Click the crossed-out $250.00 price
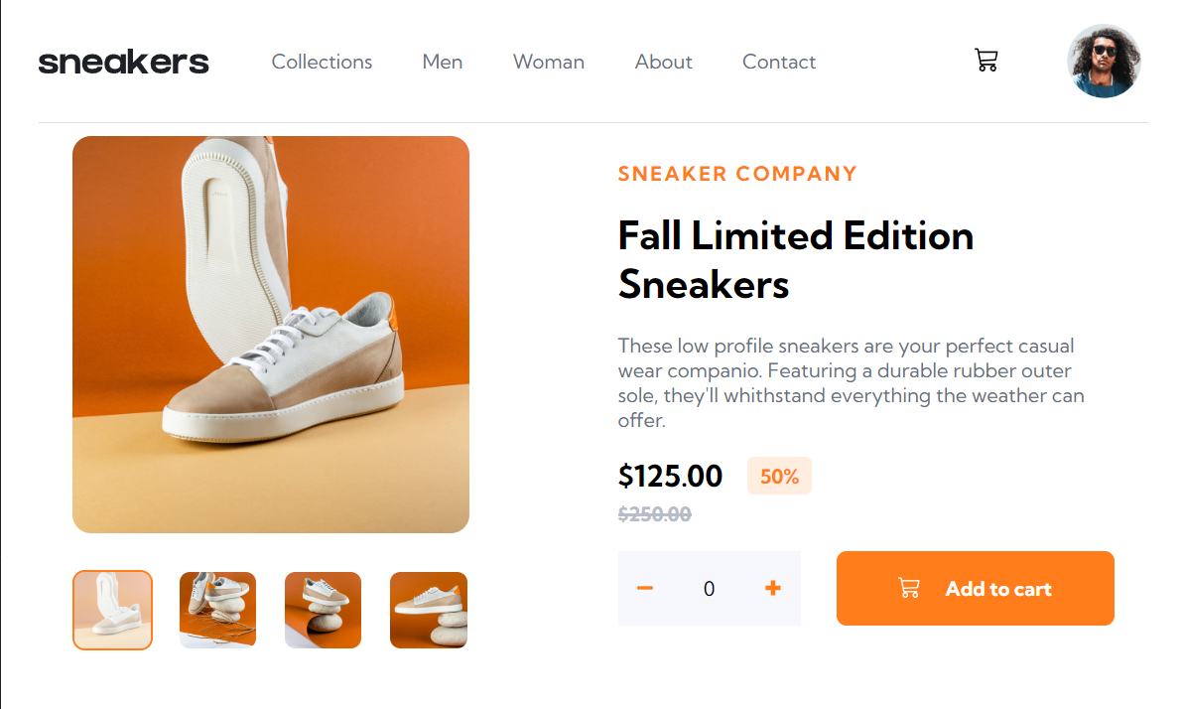This screenshot has width=1183, height=709. pyautogui.click(x=655, y=515)
